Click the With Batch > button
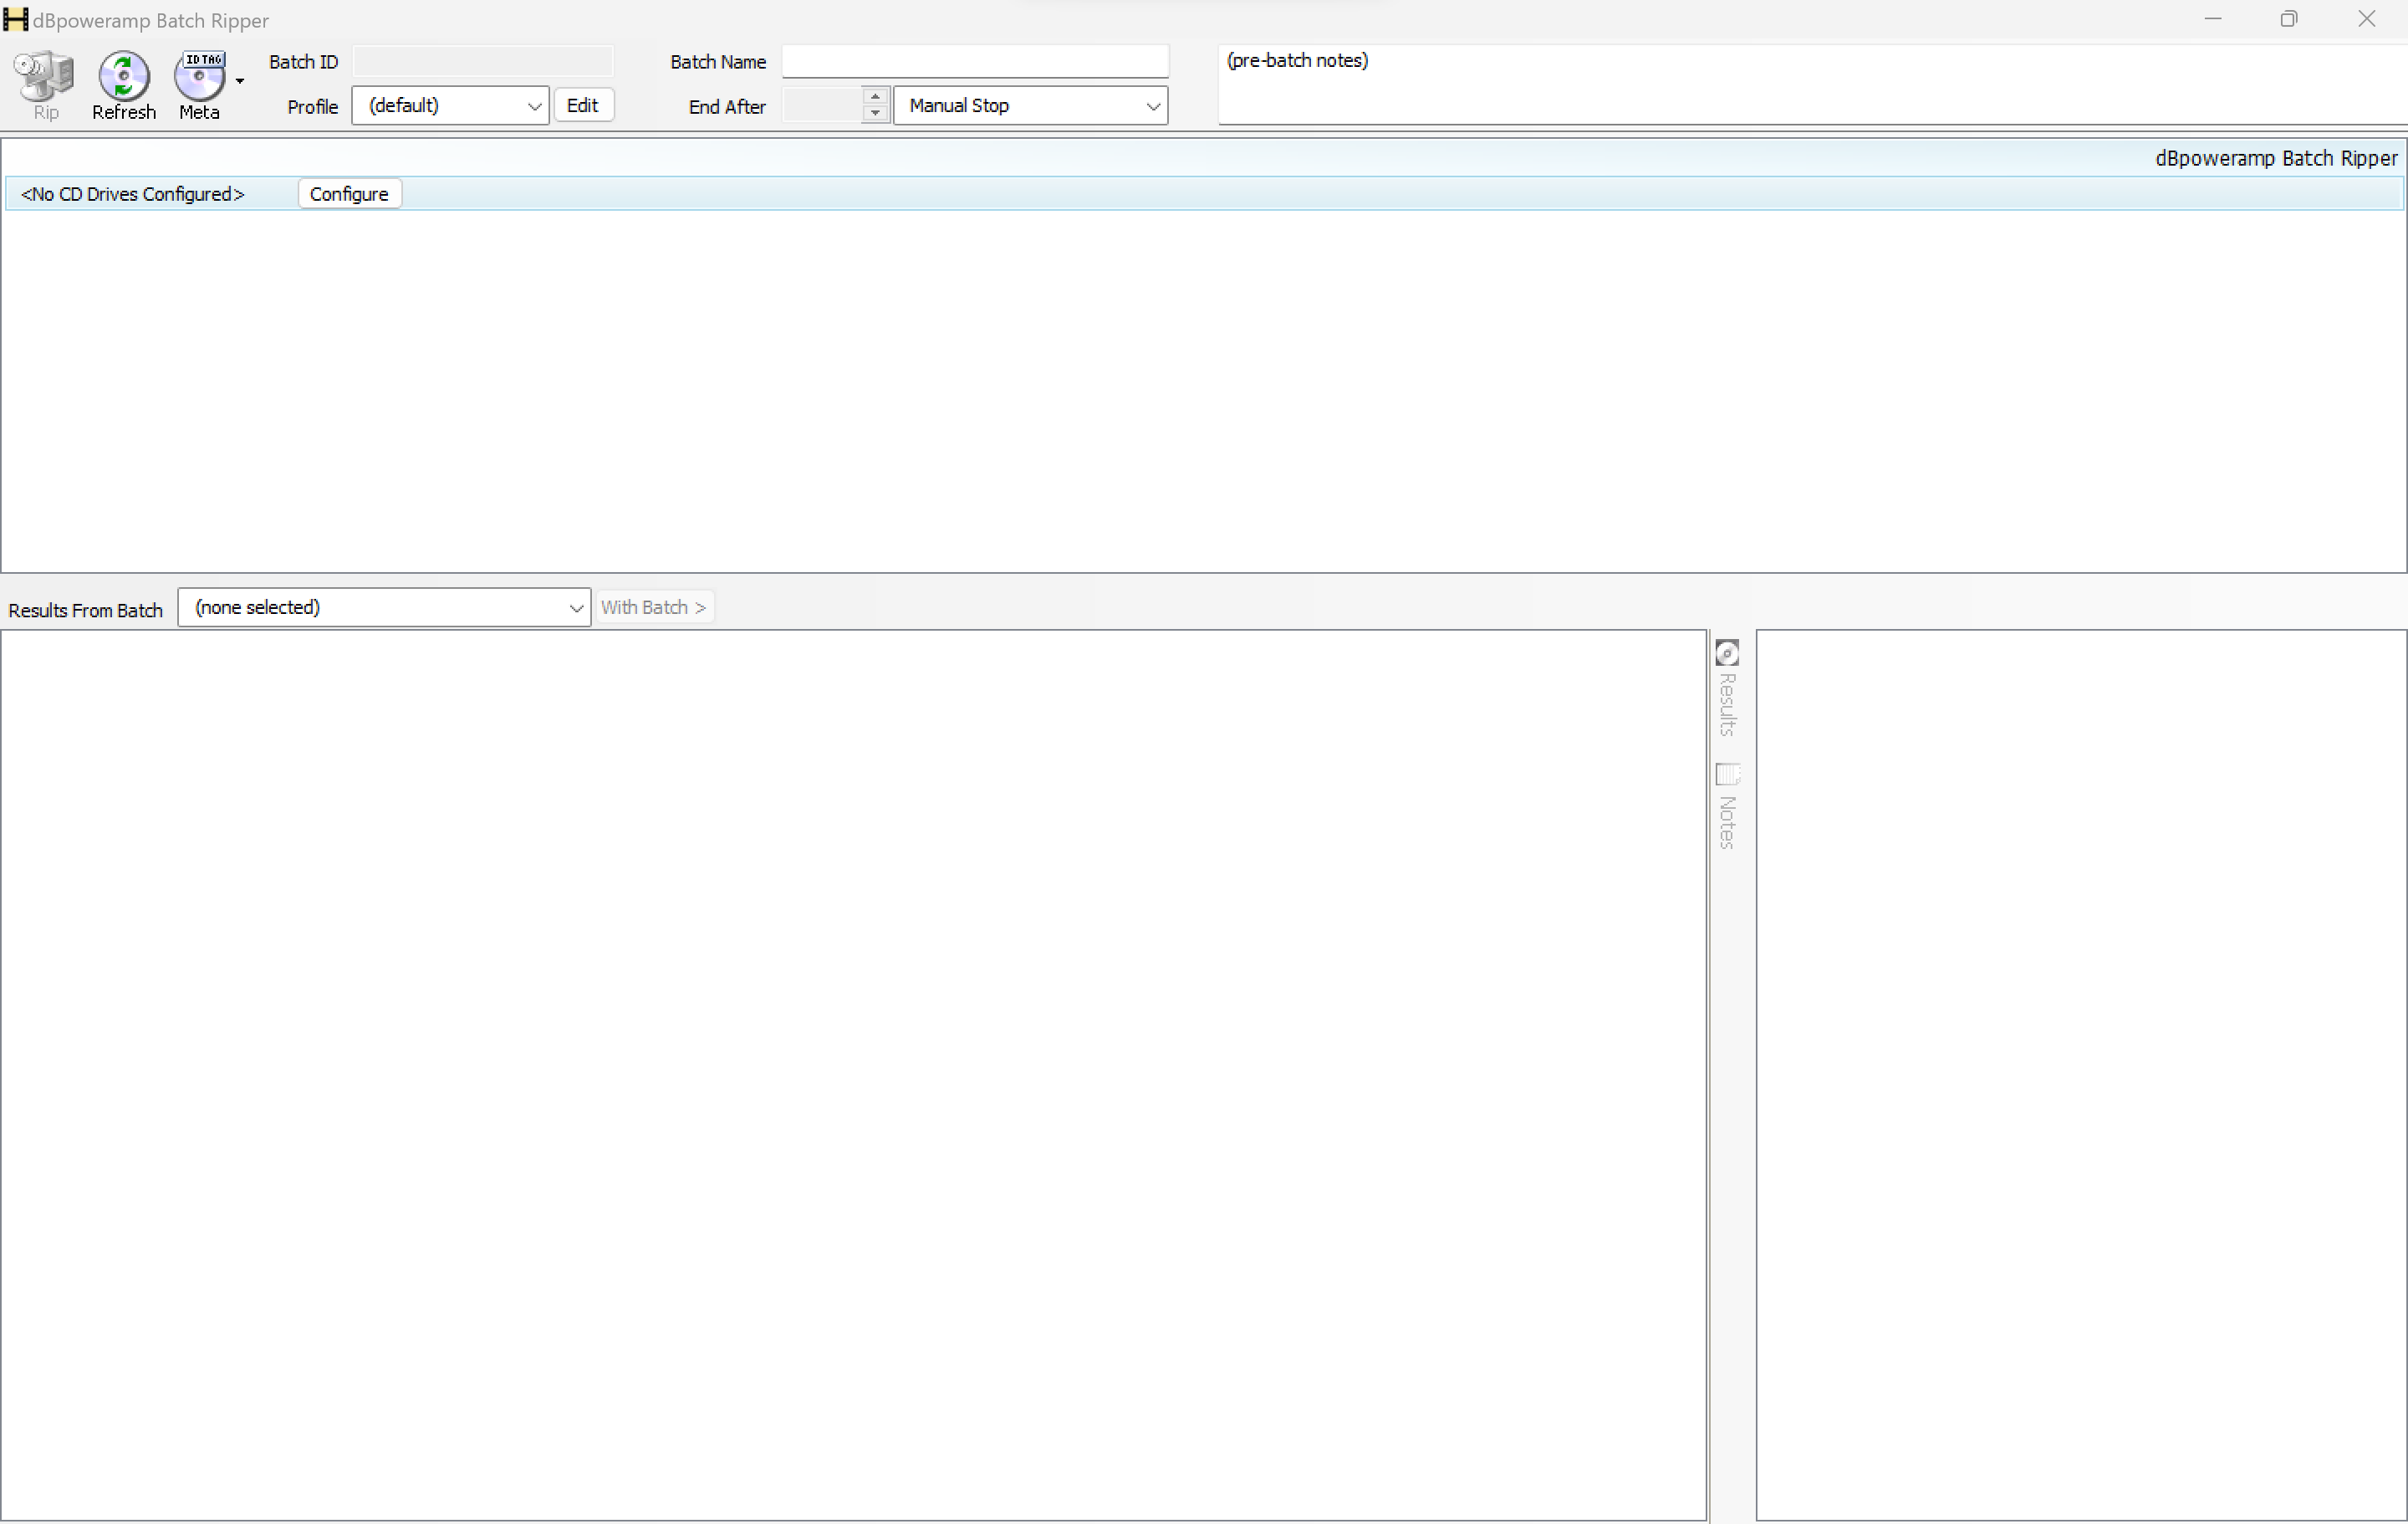Image resolution: width=2408 pixels, height=1524 pixels. [654, 607]
